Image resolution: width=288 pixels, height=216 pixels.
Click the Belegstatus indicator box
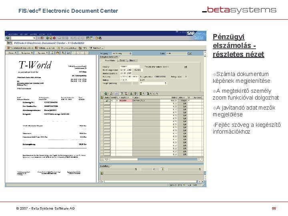click(186, 76)
